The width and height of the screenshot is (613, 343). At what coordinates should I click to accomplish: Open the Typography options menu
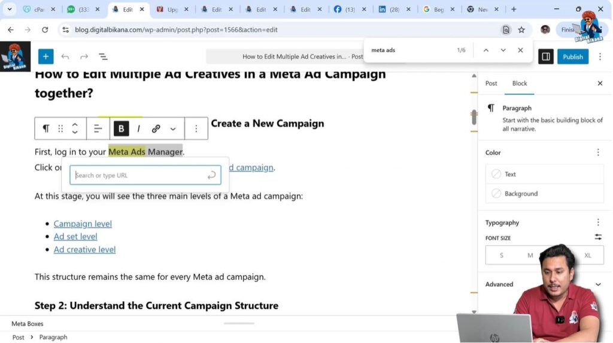pos(597,222)
